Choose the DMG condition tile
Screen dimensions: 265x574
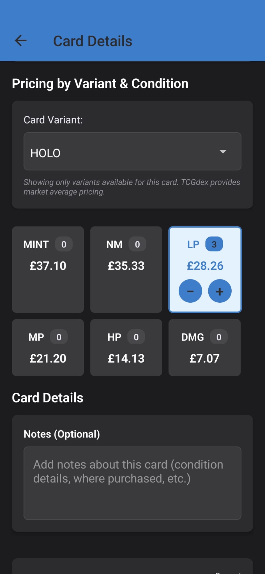point(204,348)
